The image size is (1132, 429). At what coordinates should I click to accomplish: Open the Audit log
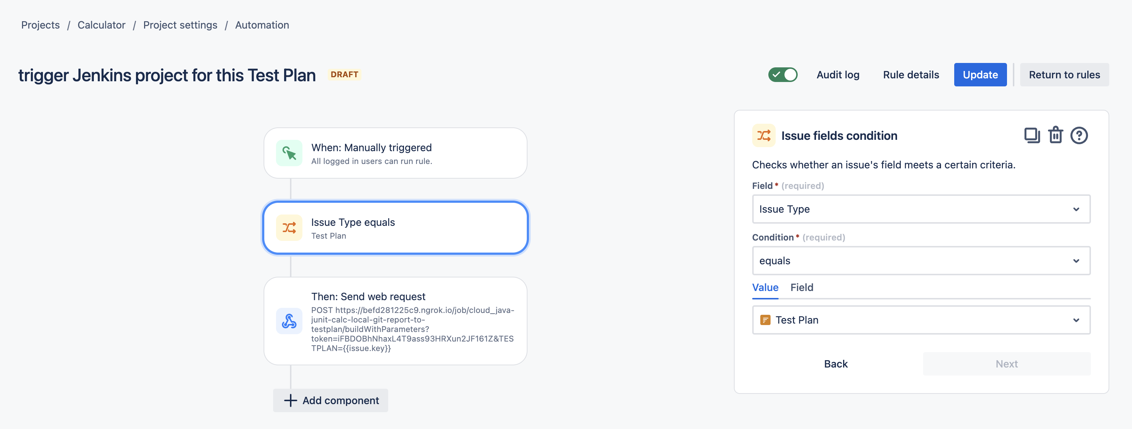[x=838, y=75]
